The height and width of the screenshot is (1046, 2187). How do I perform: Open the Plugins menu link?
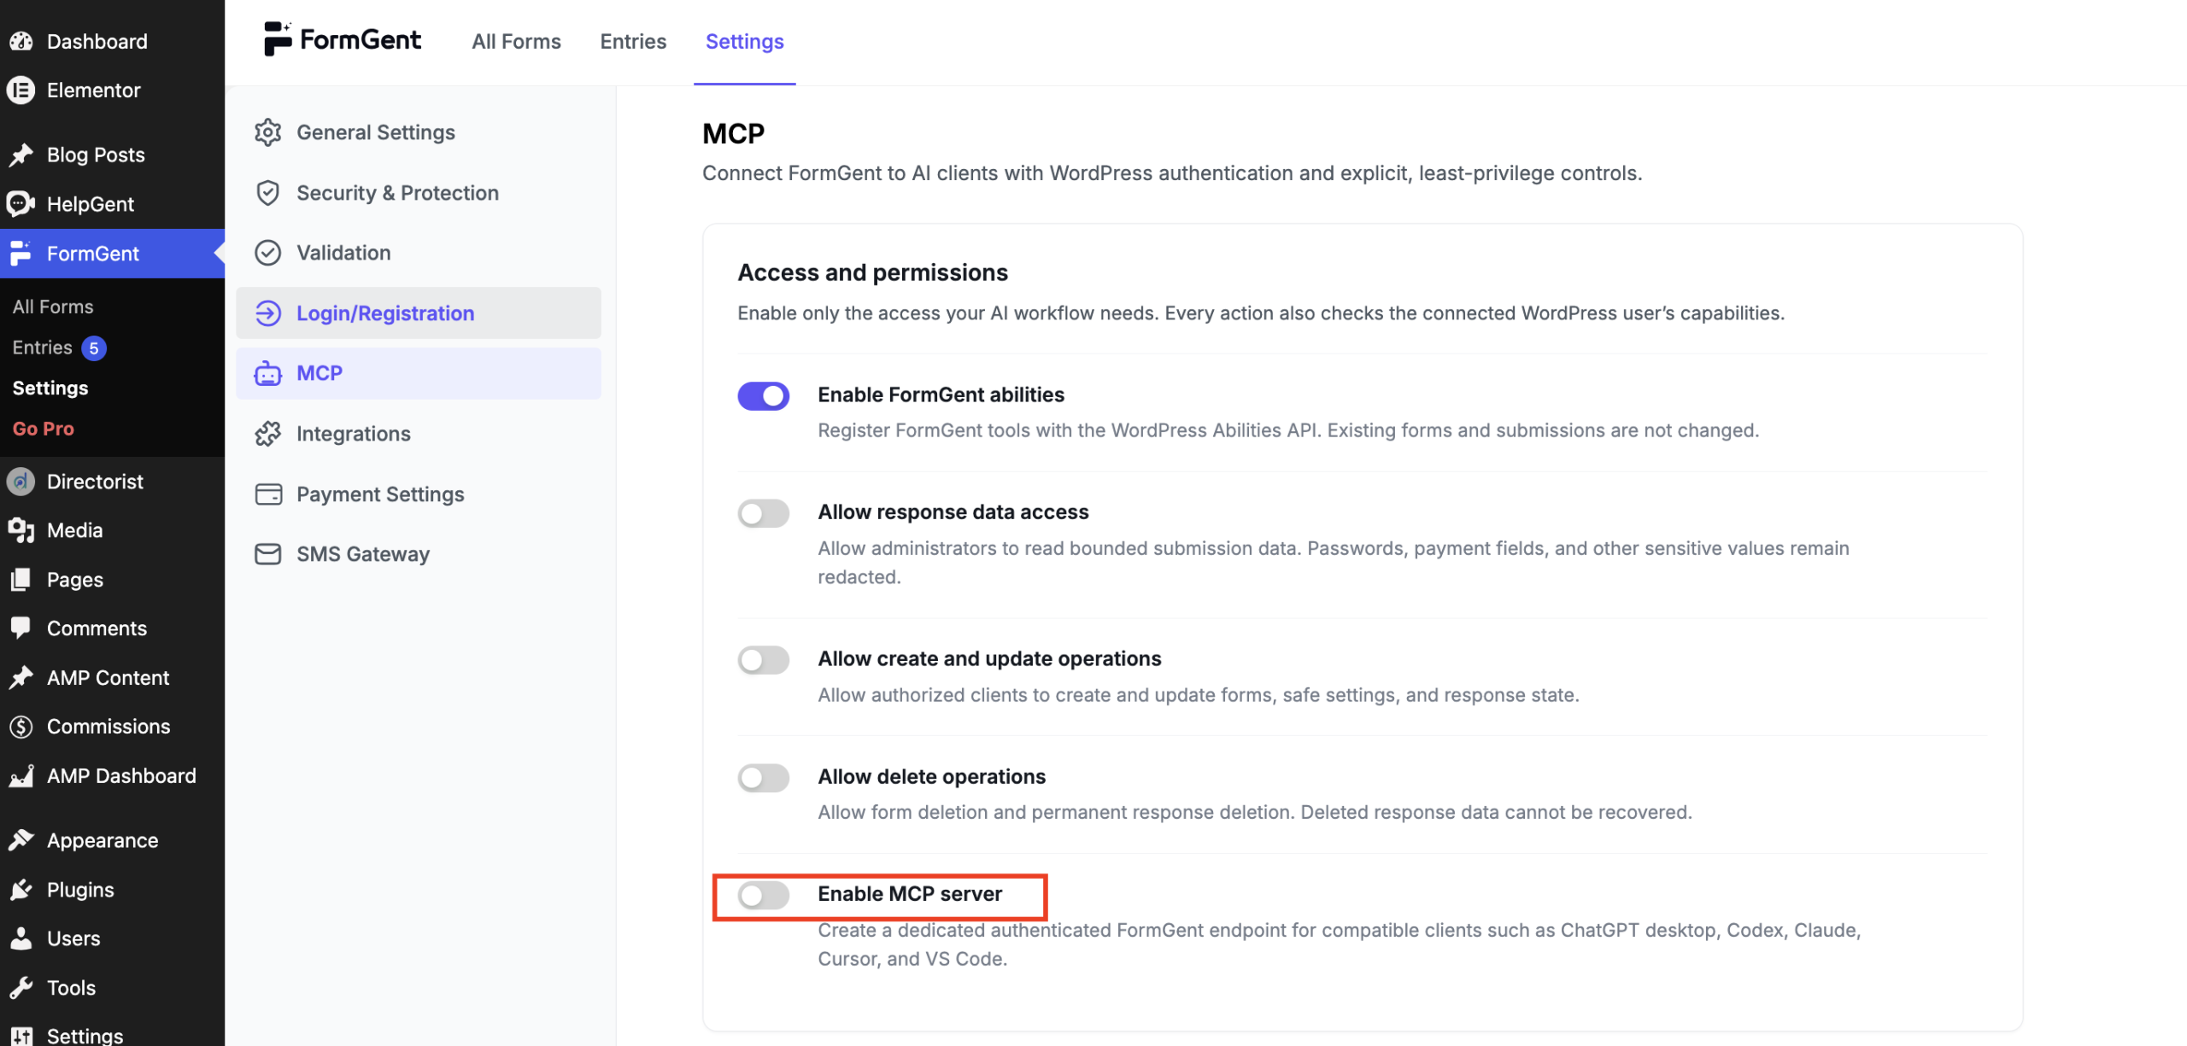click(80, 890)
